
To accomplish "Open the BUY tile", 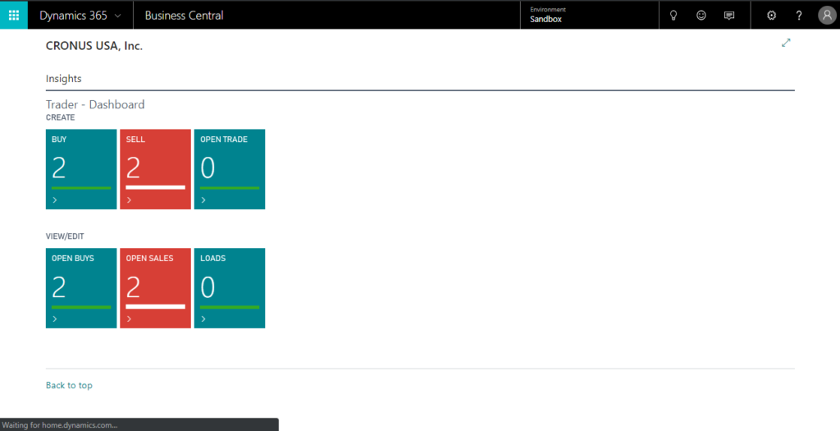I will (x=81, y=169).
